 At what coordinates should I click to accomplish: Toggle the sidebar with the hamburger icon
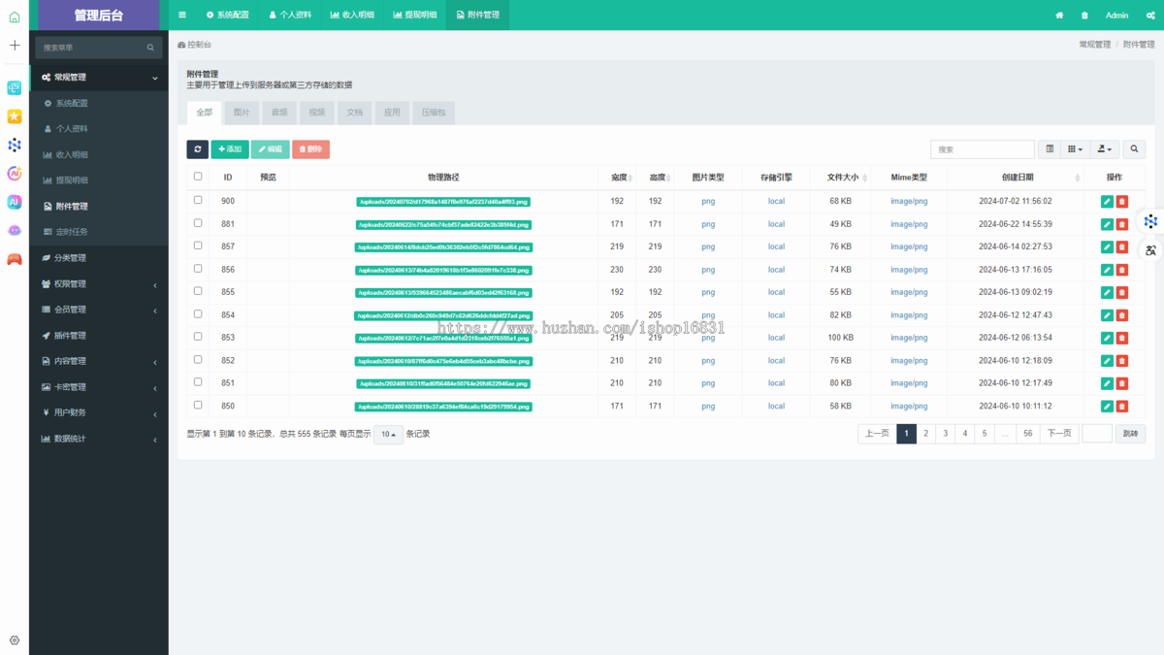182,16
